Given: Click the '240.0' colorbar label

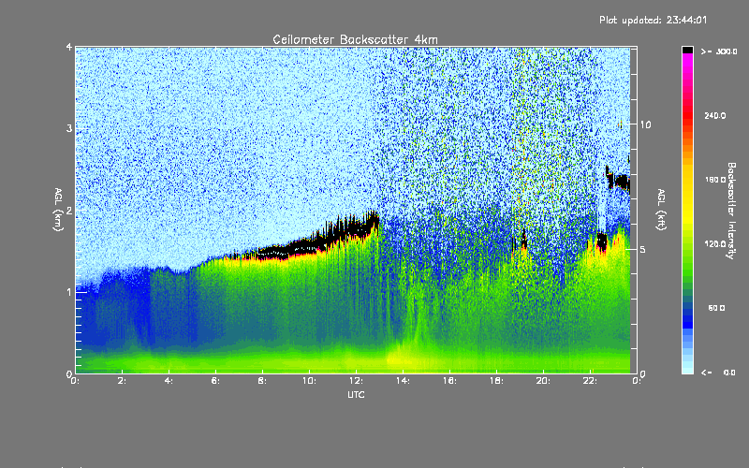Looking at the screenshot, I should [715, 115].
